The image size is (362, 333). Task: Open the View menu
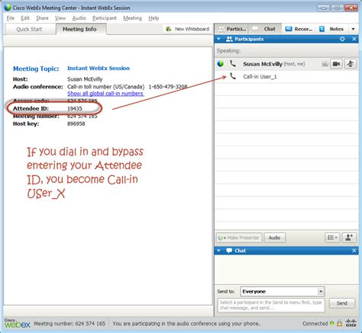(x=60, y=18)
